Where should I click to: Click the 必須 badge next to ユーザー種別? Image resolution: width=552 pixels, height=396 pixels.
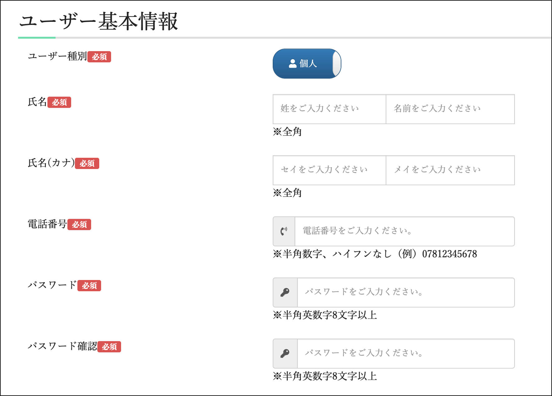coord(99,57)
